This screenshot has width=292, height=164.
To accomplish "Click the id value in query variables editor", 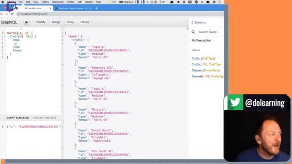I will [x=40, y=127].
